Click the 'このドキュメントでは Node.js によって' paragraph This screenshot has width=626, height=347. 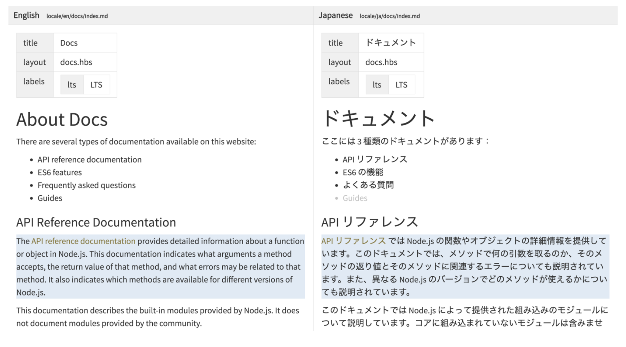(x=465, y=317)
